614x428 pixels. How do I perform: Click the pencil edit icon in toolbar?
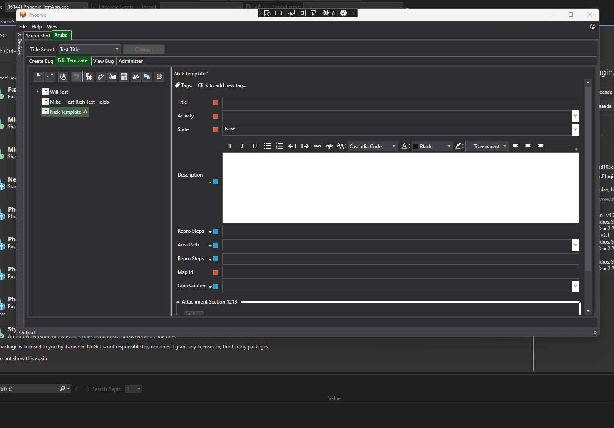pyautogui.click(x=101, y=77)
